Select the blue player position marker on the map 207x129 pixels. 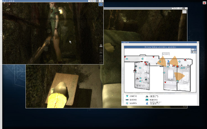click(169, 61)
